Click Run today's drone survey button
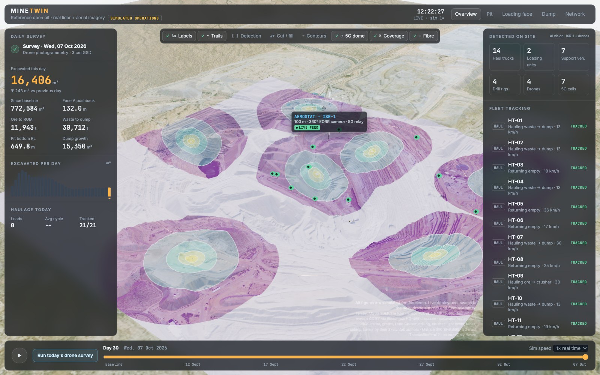Image resolution: width=600 pixels, height=375 pixels. [65, 355]
